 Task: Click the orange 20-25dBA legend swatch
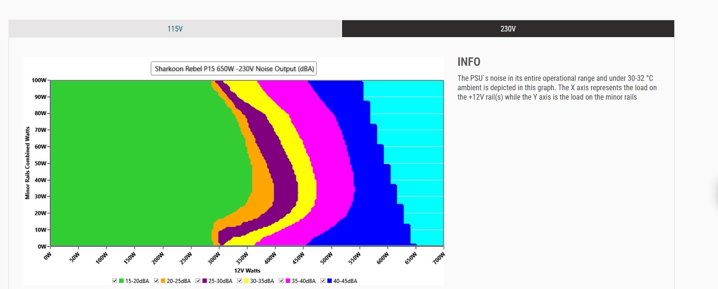coord(163,281)
